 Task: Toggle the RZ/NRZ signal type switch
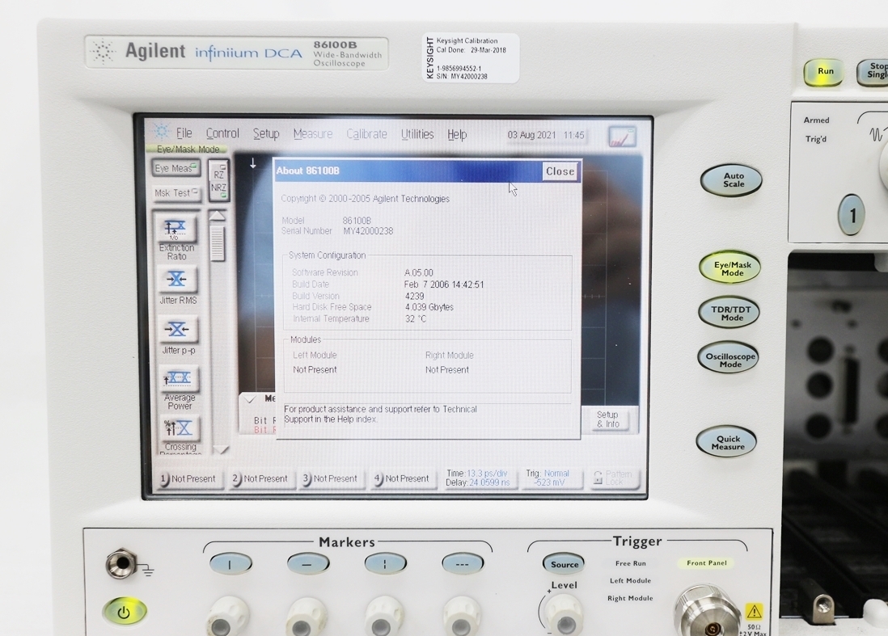click(x=218, y=181)
